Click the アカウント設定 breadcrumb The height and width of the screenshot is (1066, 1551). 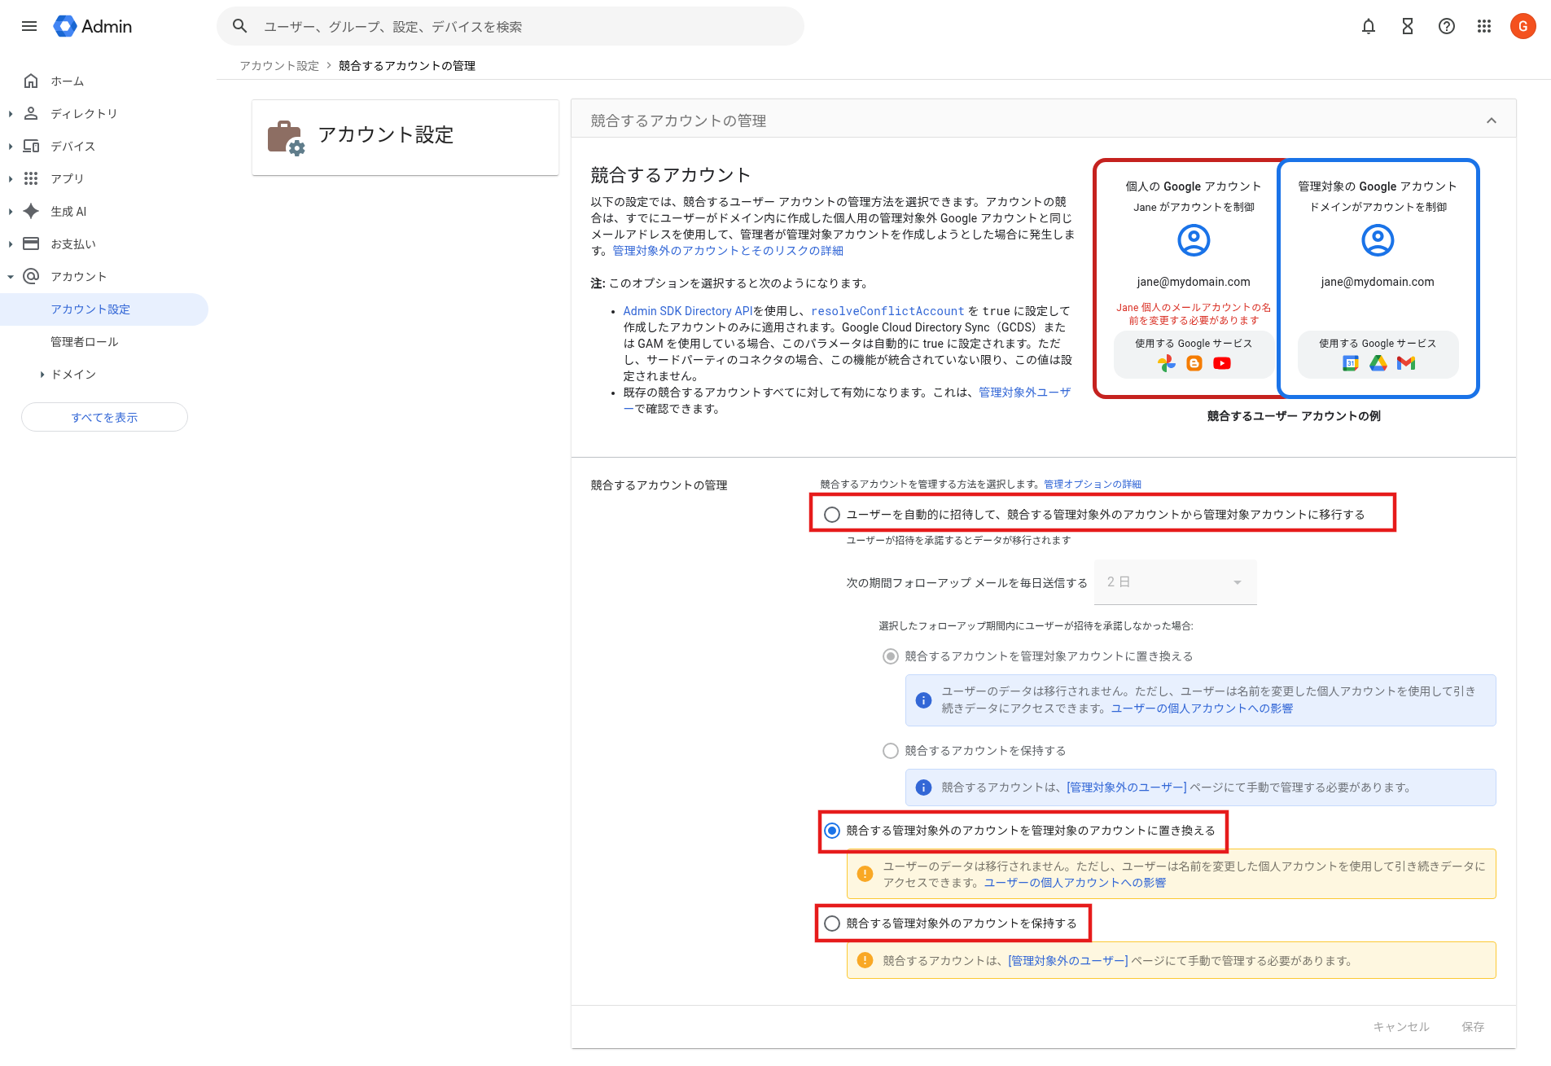279,66
